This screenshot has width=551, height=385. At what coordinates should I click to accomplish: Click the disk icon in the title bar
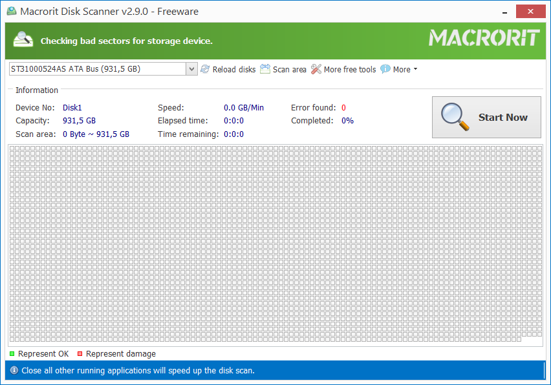[x=11, y=11]
